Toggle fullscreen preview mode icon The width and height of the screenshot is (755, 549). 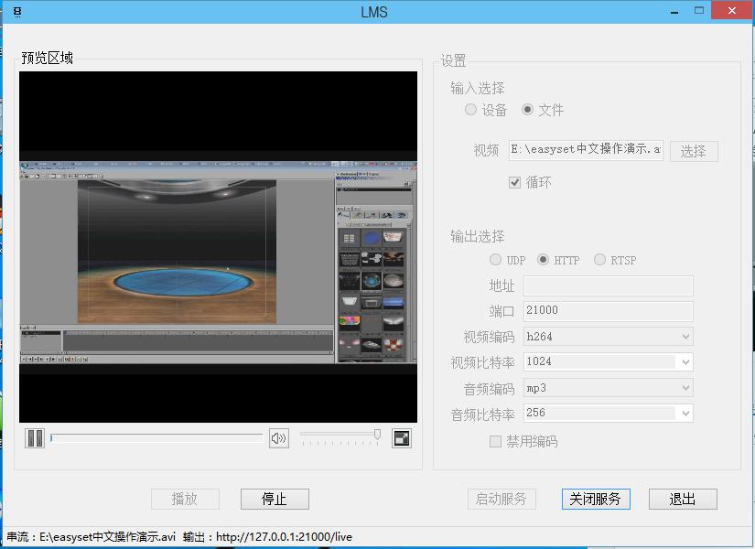402,438
